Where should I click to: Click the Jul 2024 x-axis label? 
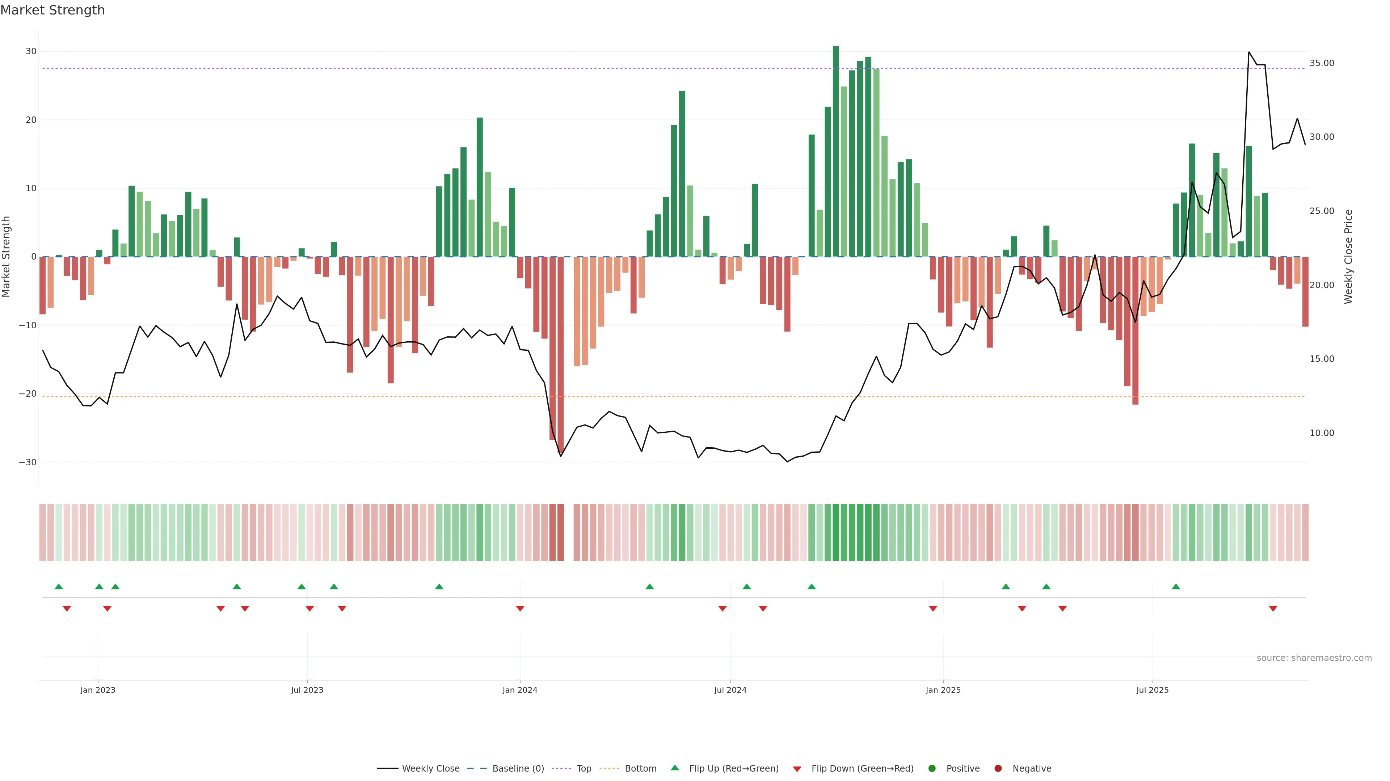click(x=730, y=690)
